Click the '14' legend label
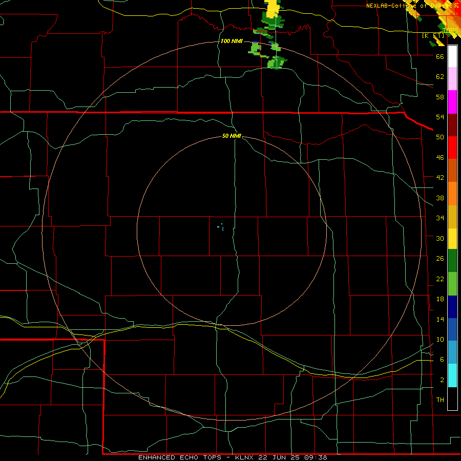This screenshot has height=461, width=461. click(440, 319)
